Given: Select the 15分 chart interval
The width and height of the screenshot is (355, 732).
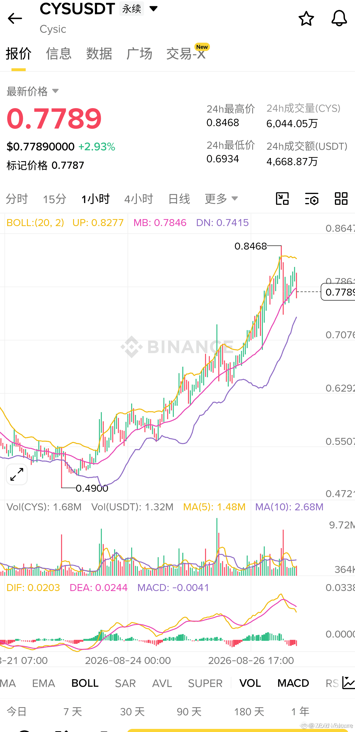Looking at the screenshot, I should click(x=54, y=199).
